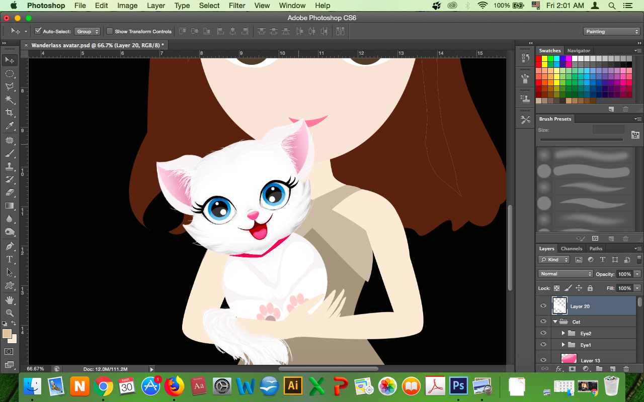Enable Show Transform Controls checkbox
644x402 pixels.
pos(110,31)
